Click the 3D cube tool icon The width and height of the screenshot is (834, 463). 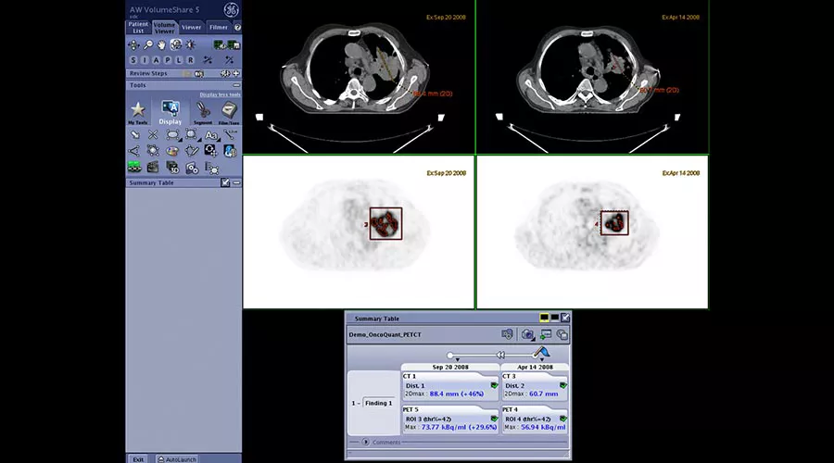pos(172,168)
